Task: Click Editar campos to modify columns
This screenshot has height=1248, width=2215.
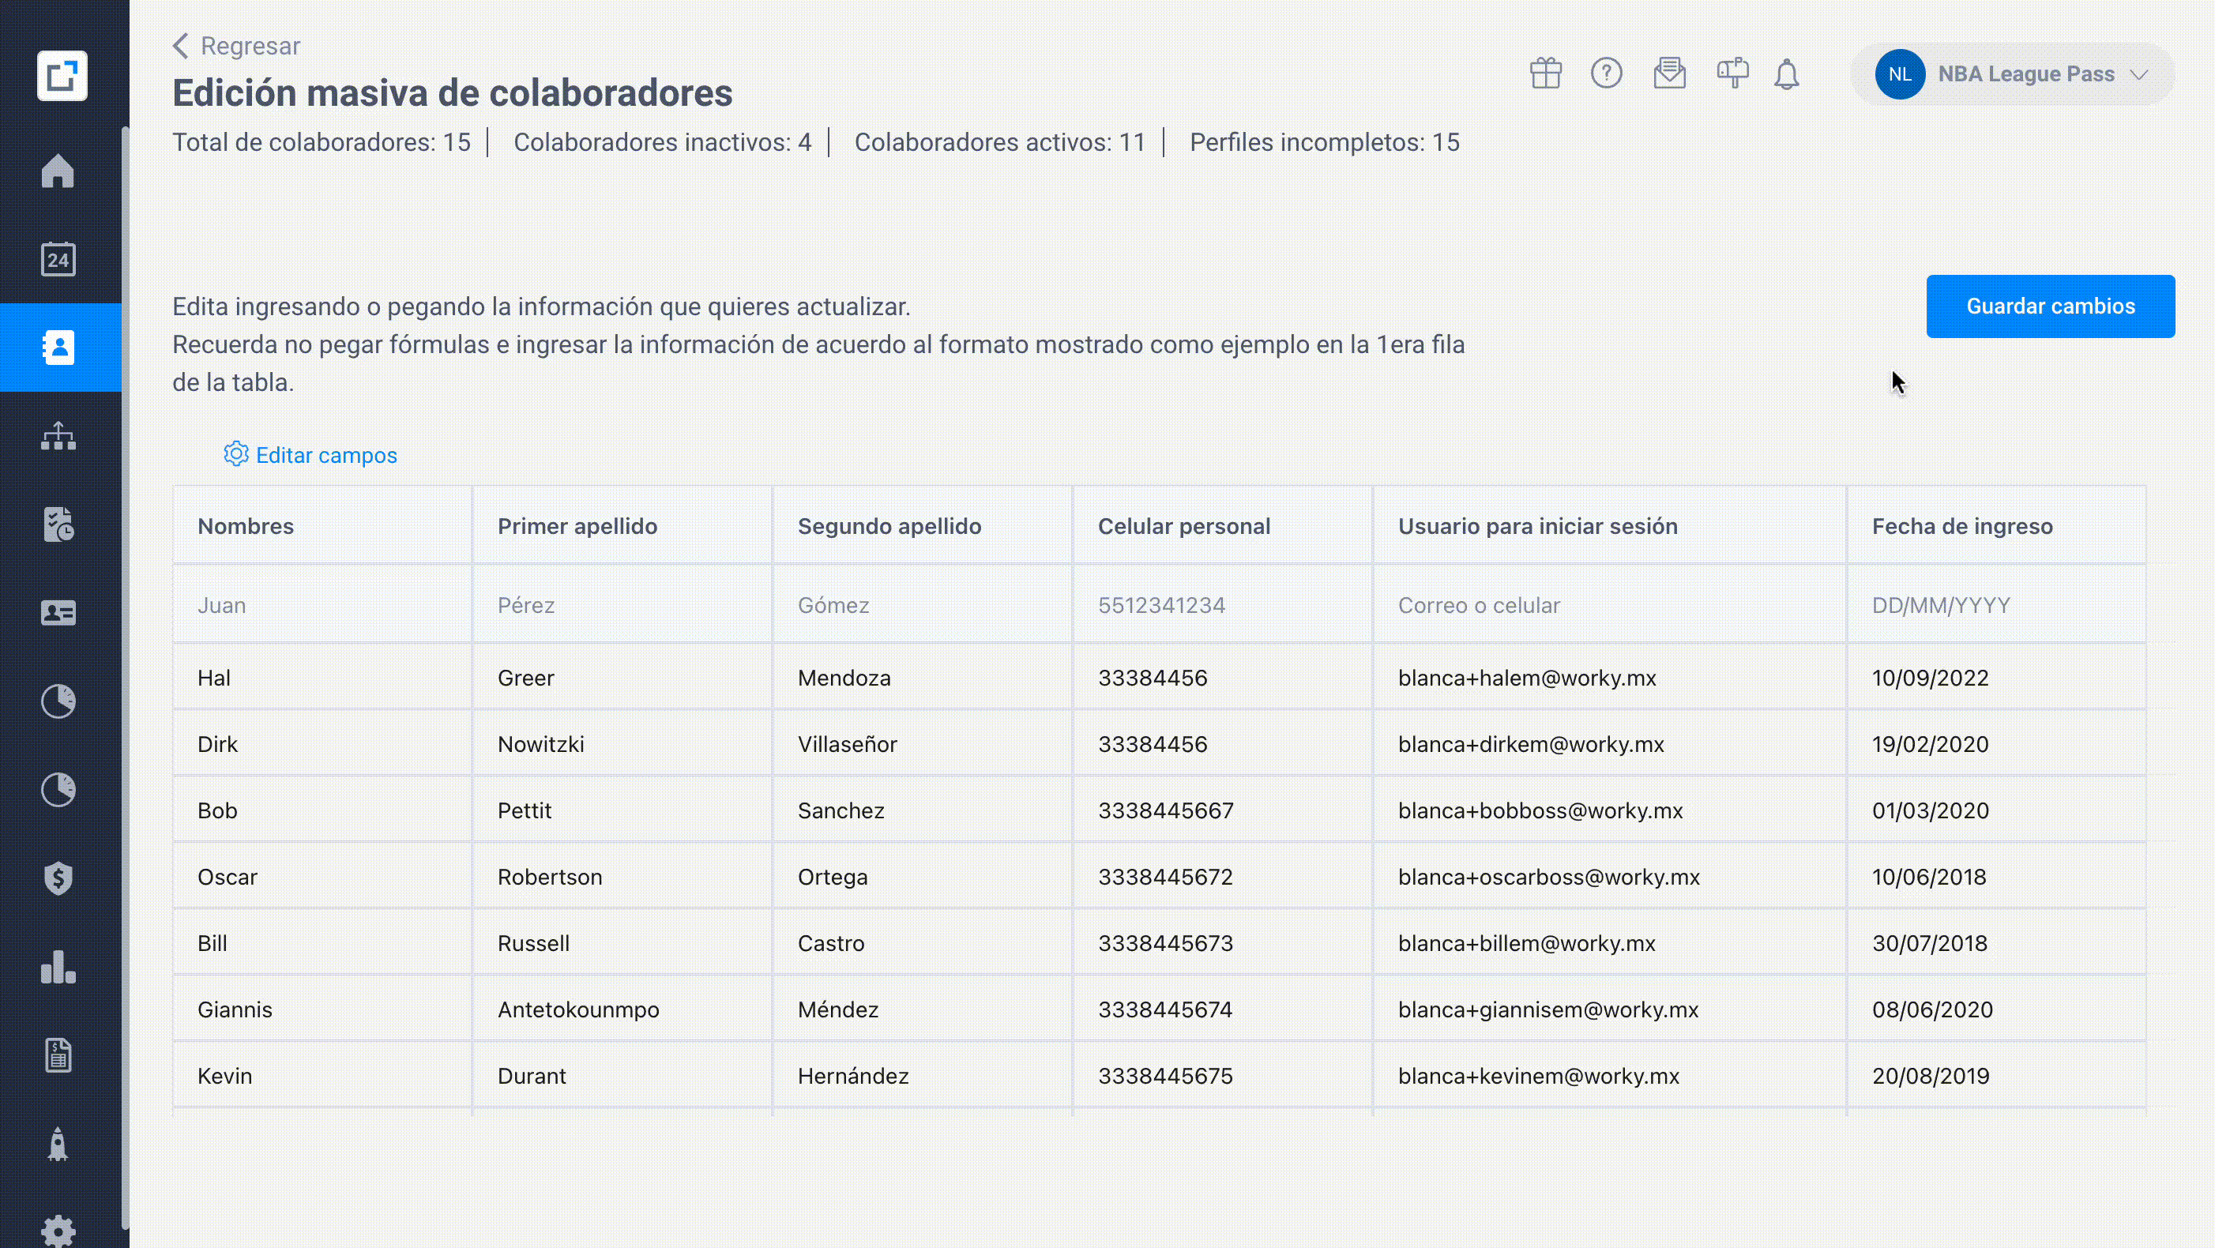Action: pos(310,455)
